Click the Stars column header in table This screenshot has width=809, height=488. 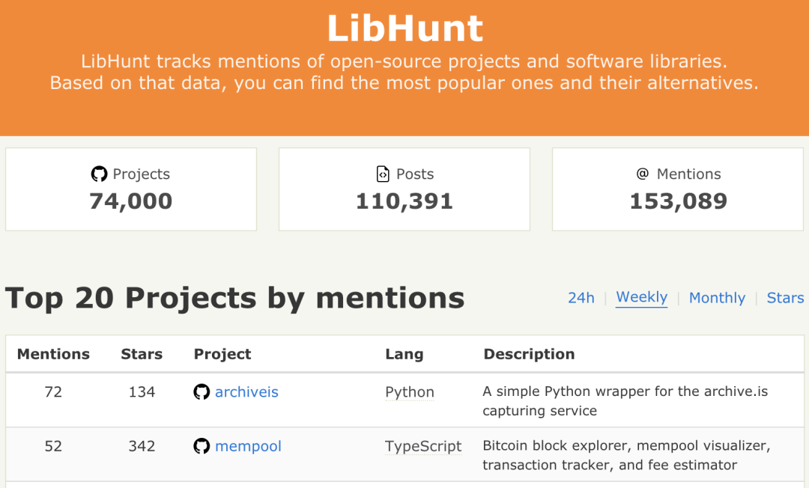pyautogui.click(x=142, y=354)
